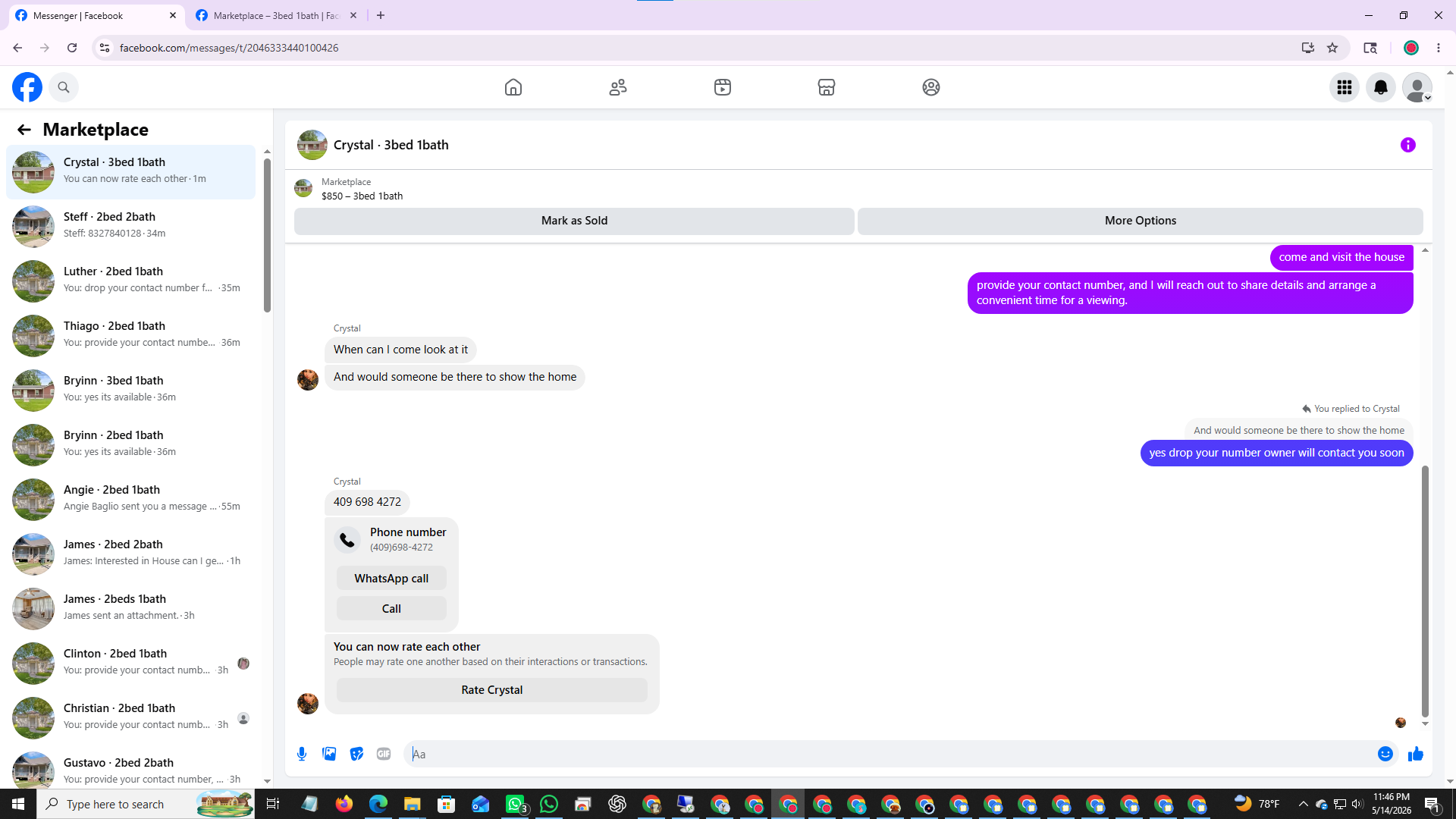
Task: Click the conversation list scrollbar
Action: (x=267, y=235)
